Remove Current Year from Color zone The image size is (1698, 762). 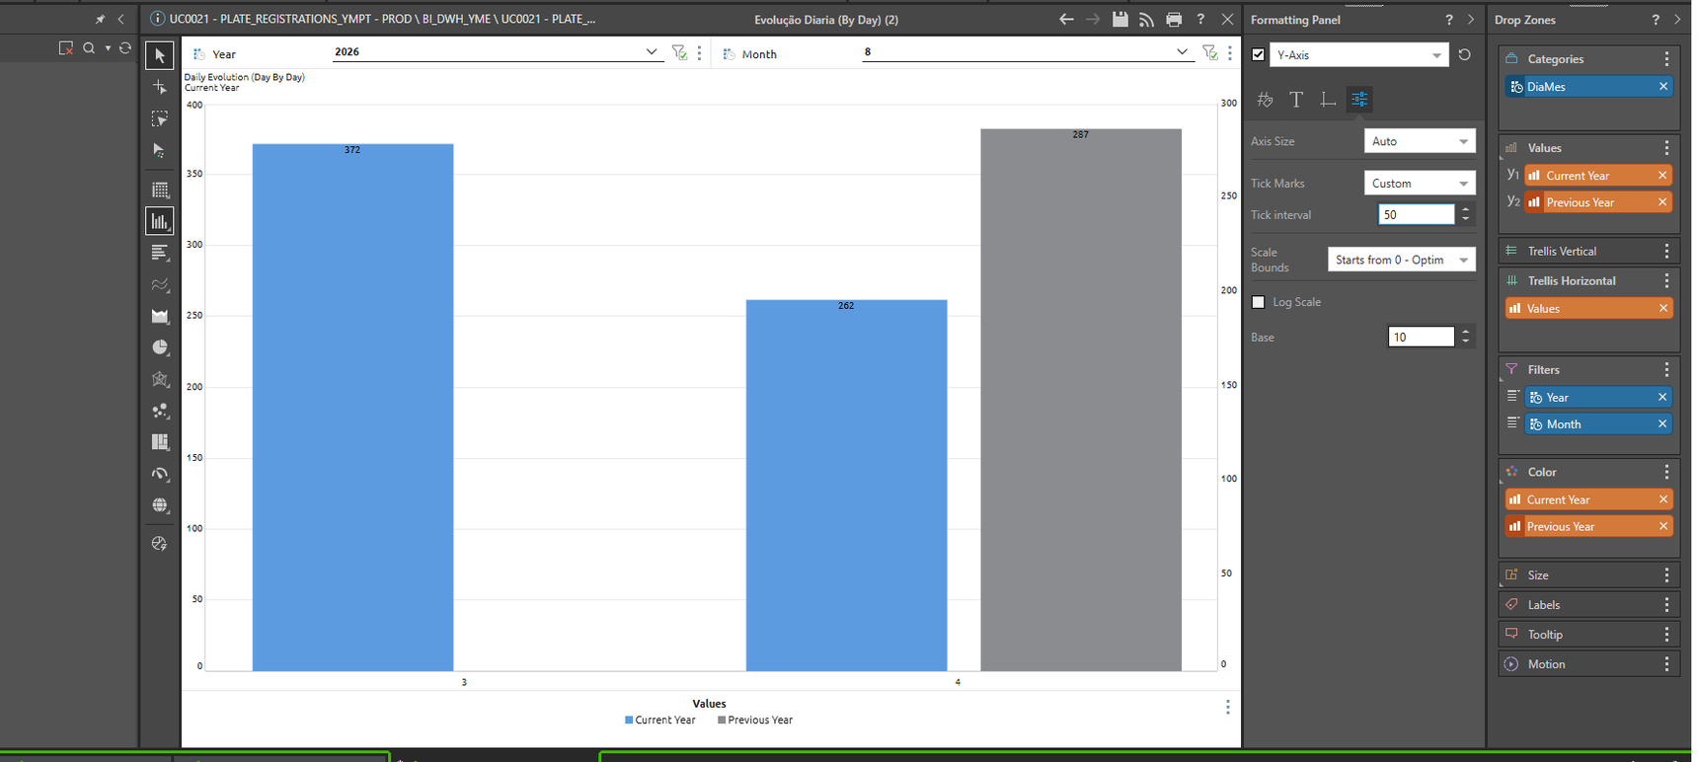tap(1663, 499)
